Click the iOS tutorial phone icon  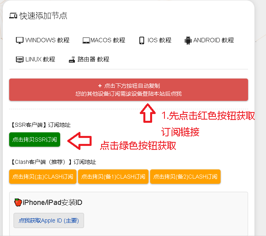pos(142,40)
